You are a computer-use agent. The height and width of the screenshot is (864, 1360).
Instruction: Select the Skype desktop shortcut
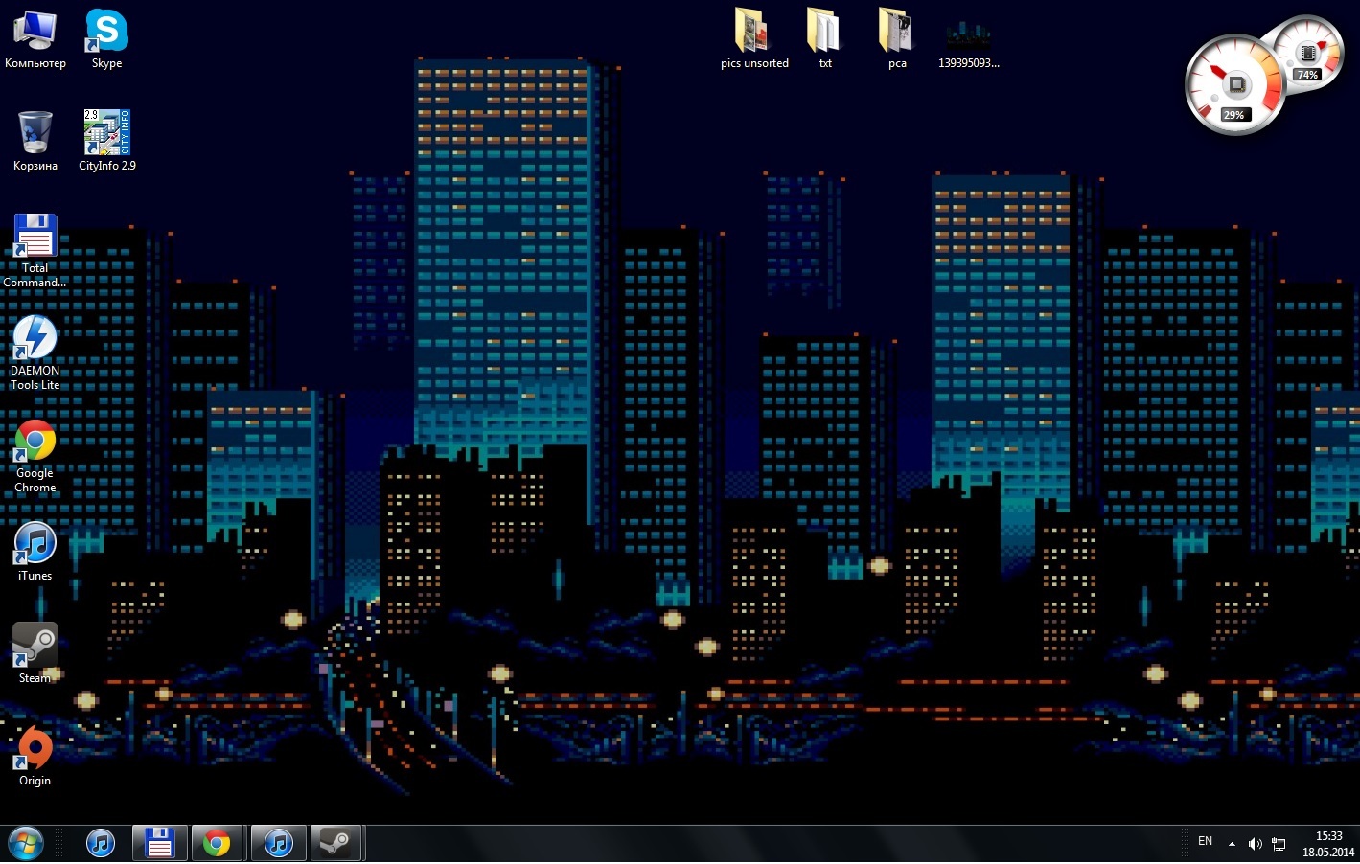point(106,39)
